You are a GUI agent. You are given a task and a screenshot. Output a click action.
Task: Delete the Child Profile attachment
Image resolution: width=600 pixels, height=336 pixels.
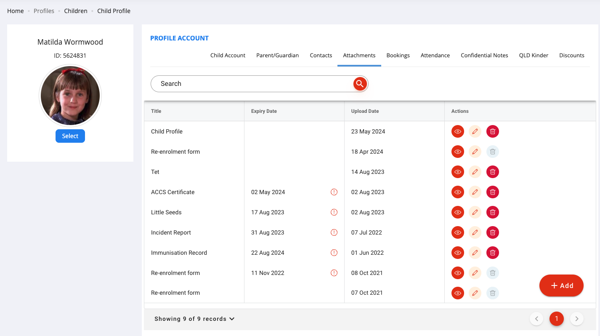pyautogui.click(x=493, y=131)
